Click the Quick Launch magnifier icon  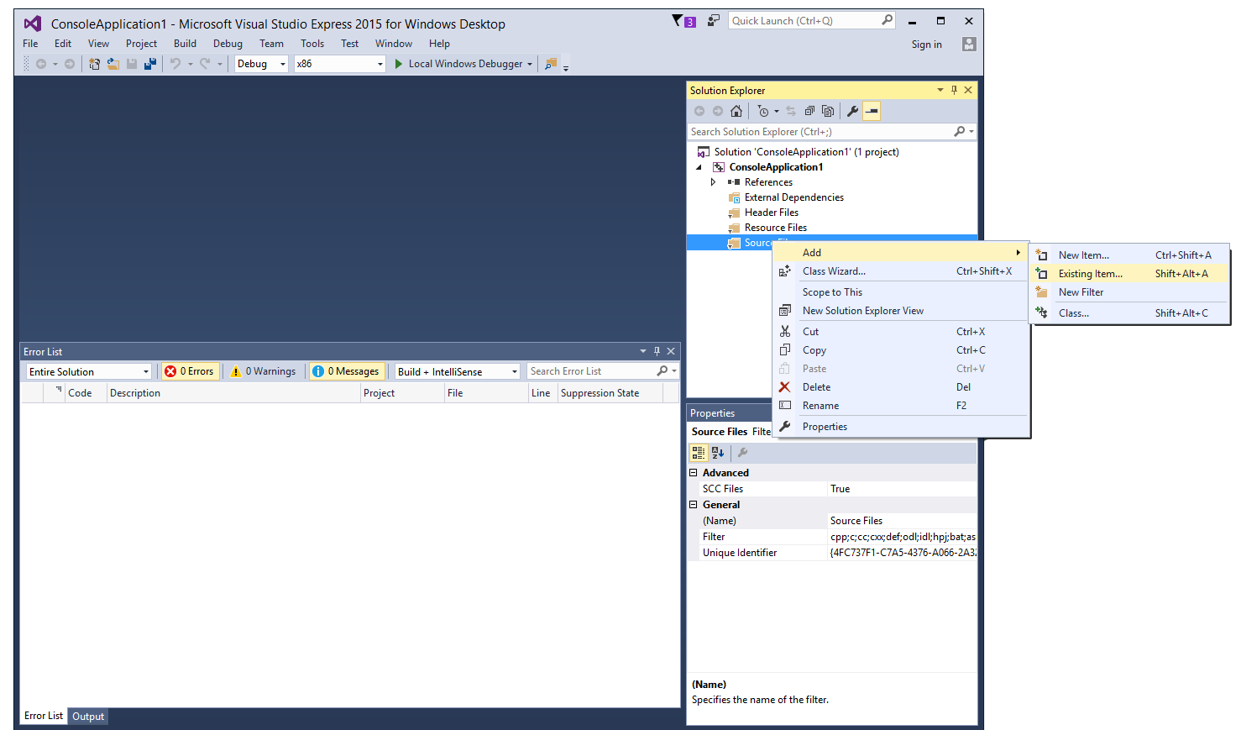[887, 21]
